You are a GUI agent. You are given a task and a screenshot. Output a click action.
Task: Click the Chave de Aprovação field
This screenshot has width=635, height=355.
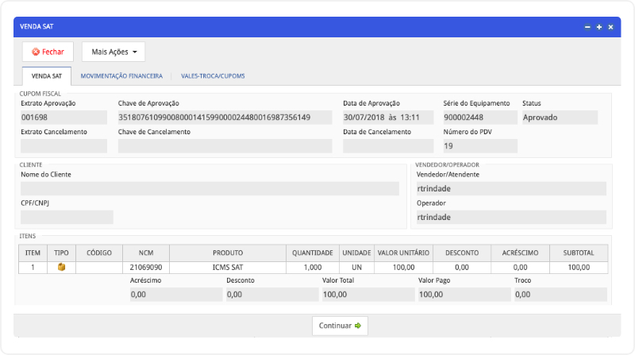(x=225, y=118)
